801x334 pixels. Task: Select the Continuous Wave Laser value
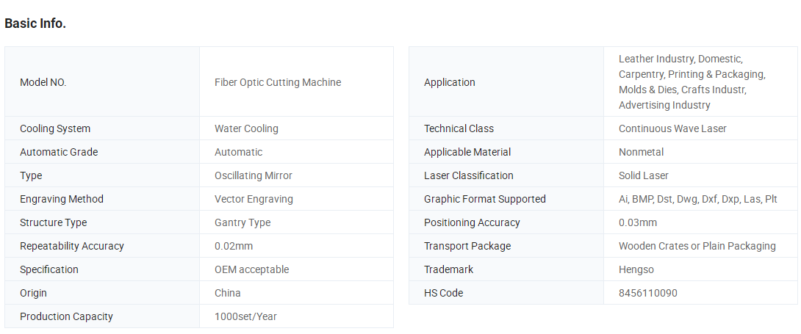click(x=672, y=128)
